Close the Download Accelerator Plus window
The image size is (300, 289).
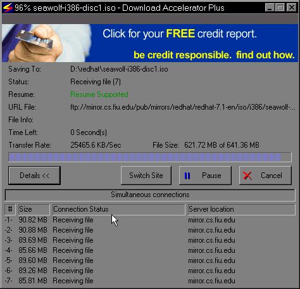(x=292, y=8)
